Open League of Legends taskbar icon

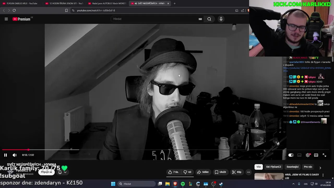(190, 184)
